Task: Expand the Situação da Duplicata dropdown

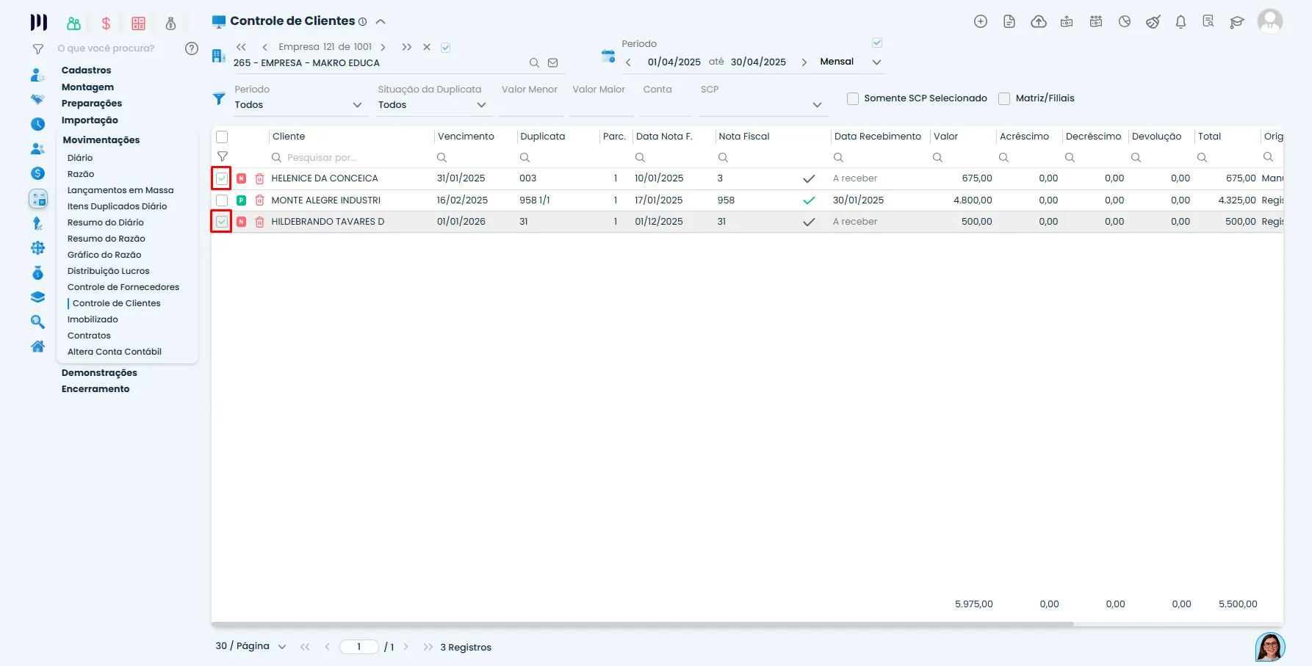Action: point(433,105)
